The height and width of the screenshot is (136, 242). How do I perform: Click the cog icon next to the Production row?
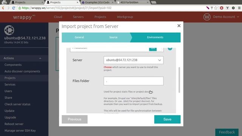tap(170, 49)
